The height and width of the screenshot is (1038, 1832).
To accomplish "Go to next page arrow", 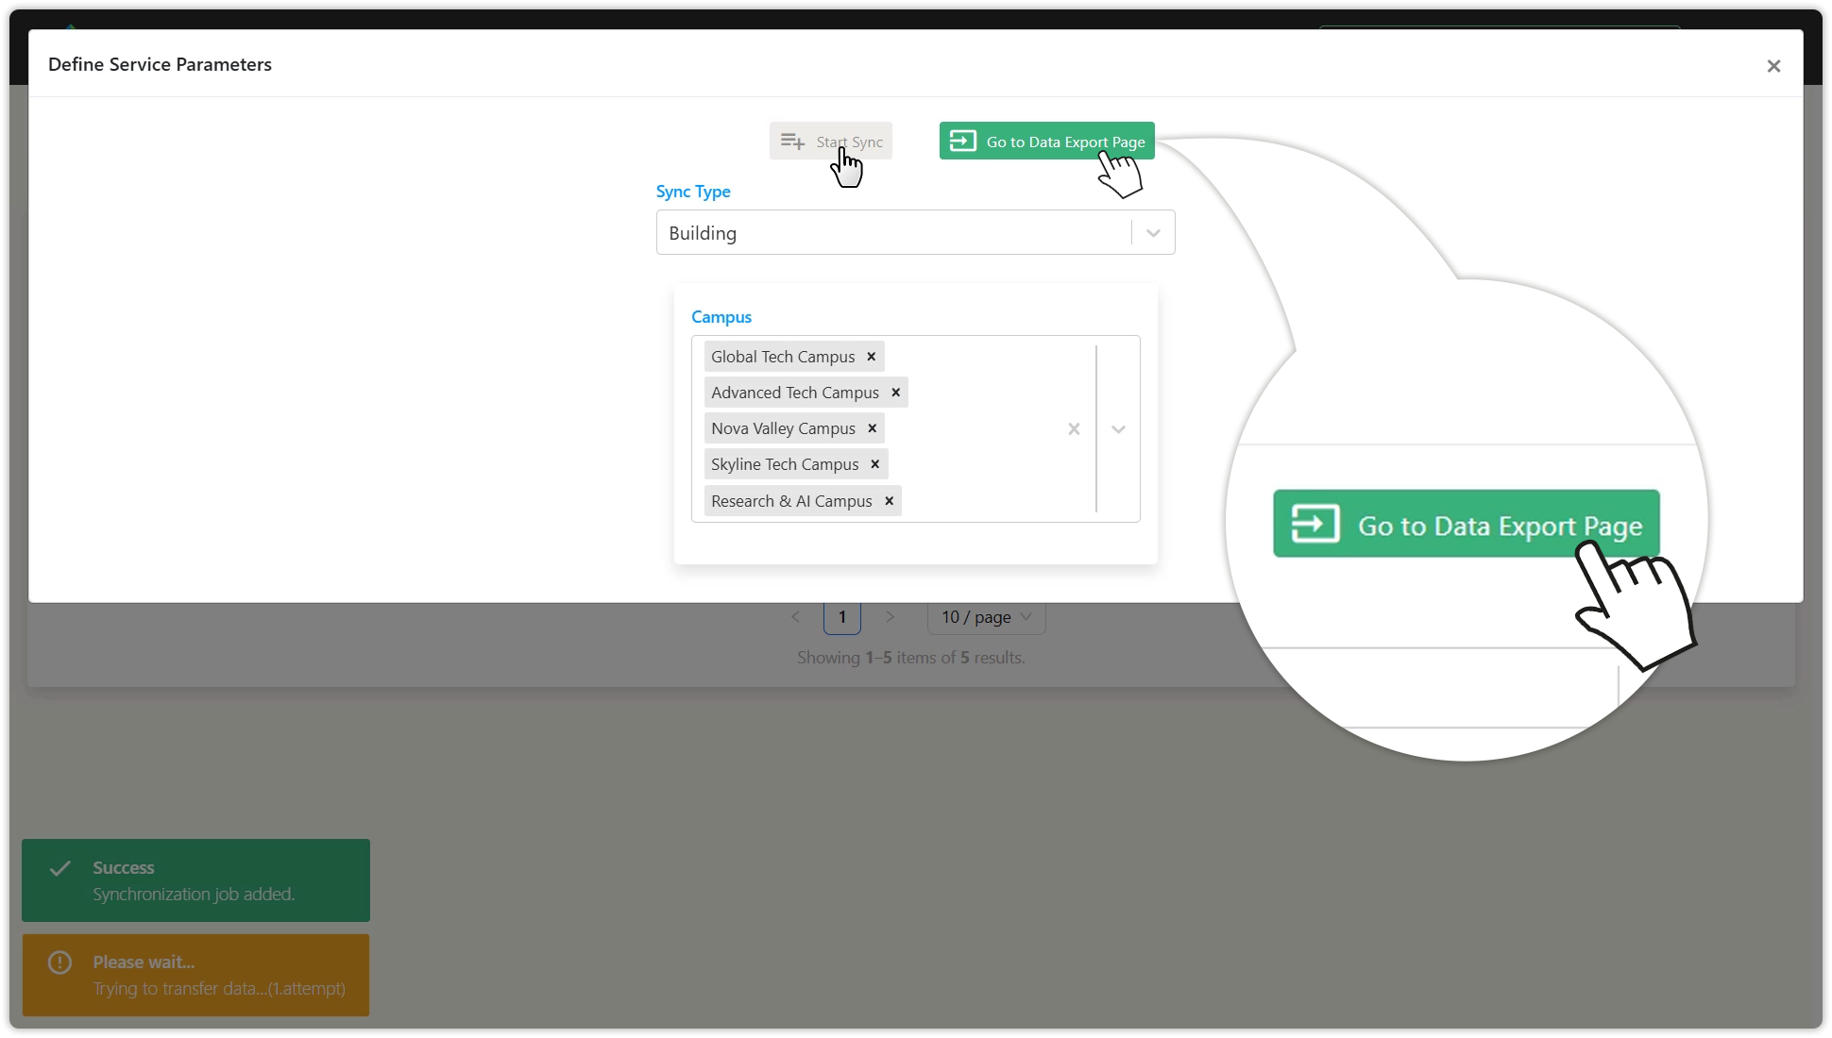I will point(890,617).
